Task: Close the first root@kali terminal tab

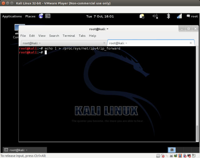Action: click(x=104, y=43)
